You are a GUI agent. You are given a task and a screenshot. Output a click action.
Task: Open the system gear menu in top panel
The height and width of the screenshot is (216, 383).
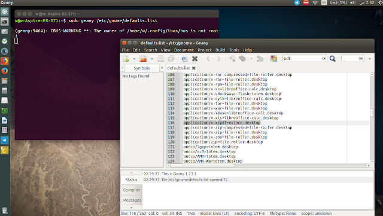(381, 2)
